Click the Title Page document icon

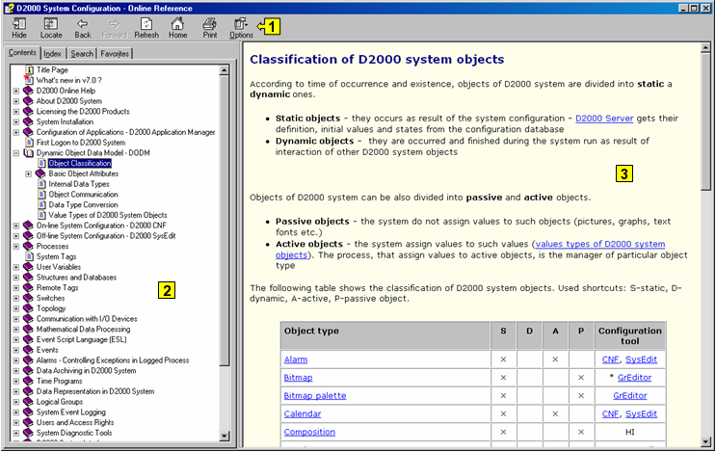pos(29,70)
